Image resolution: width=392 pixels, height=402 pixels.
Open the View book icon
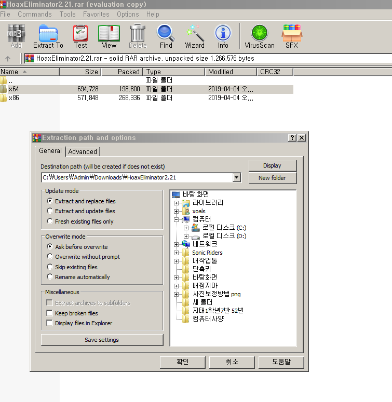click(109, 33)
